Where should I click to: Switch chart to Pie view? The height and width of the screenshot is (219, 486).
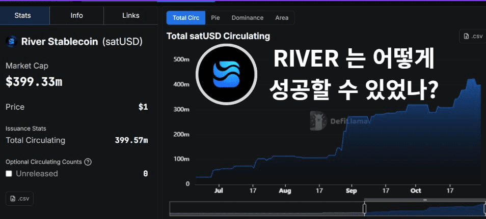215,18
